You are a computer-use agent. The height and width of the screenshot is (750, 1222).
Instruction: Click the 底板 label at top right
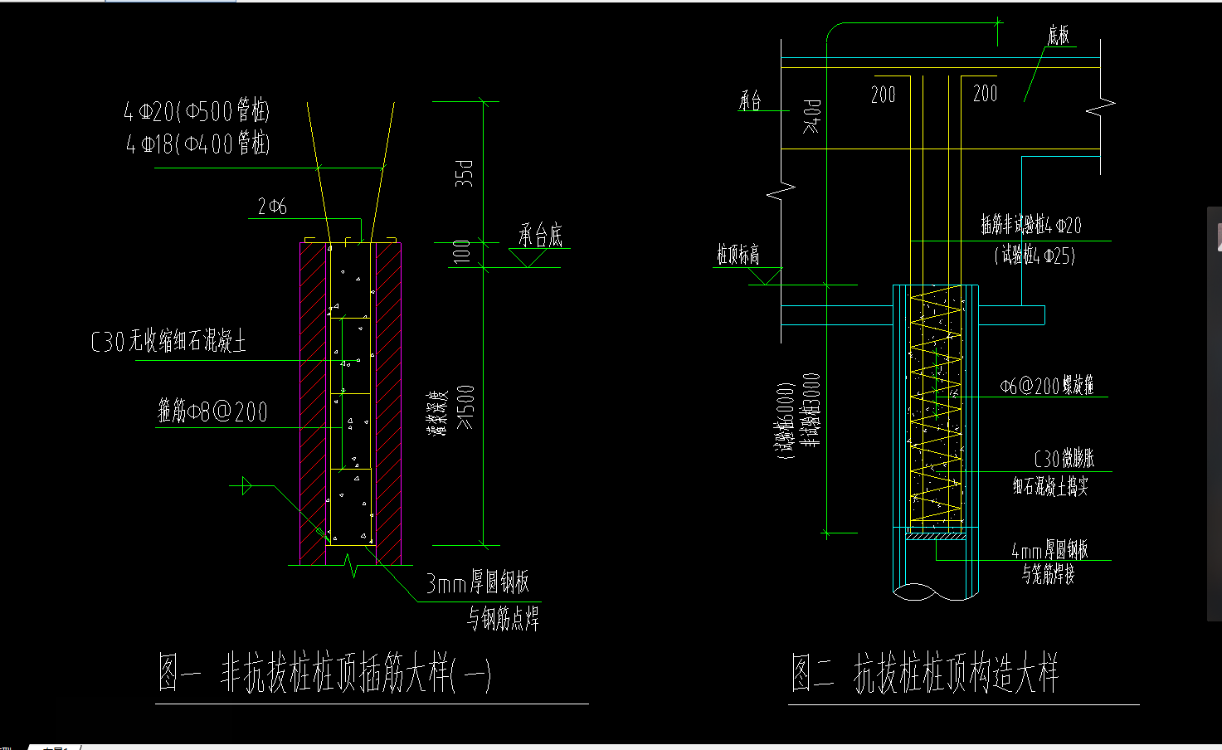[x=1058, y=36]
